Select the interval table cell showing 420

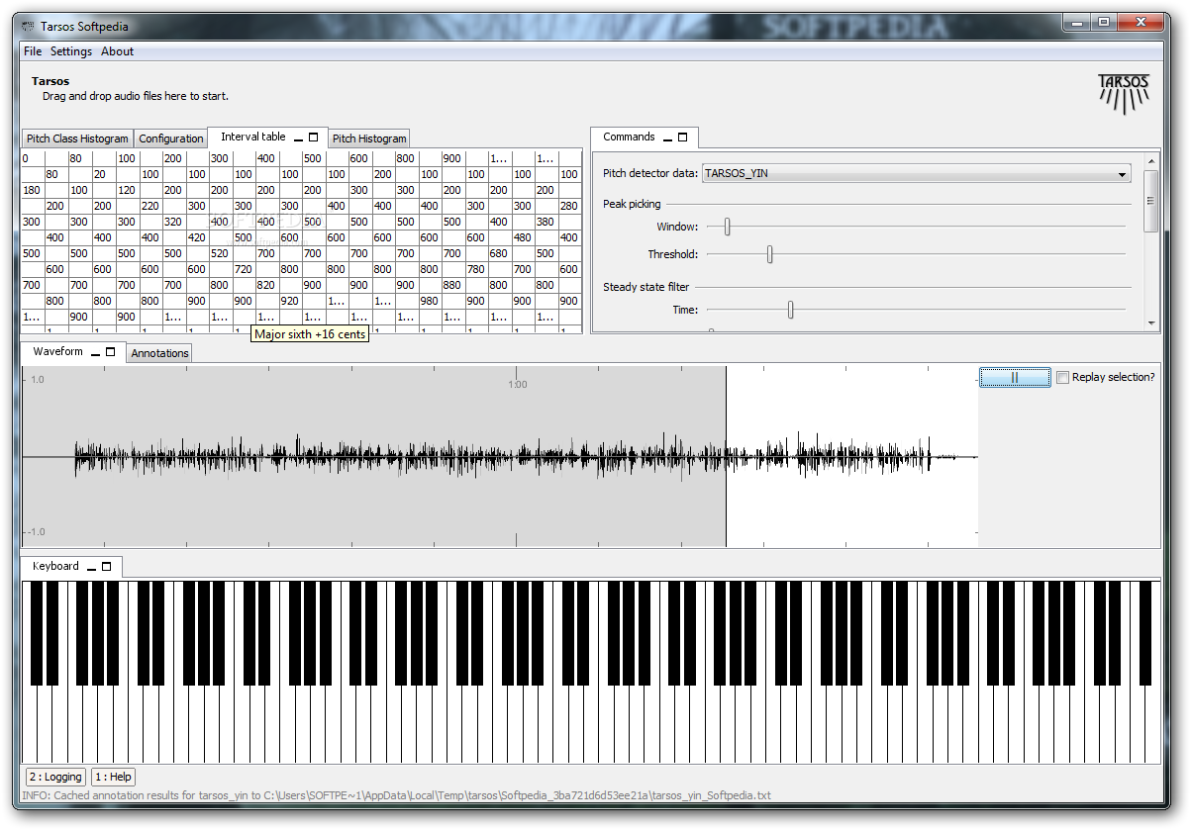[197, 237]
